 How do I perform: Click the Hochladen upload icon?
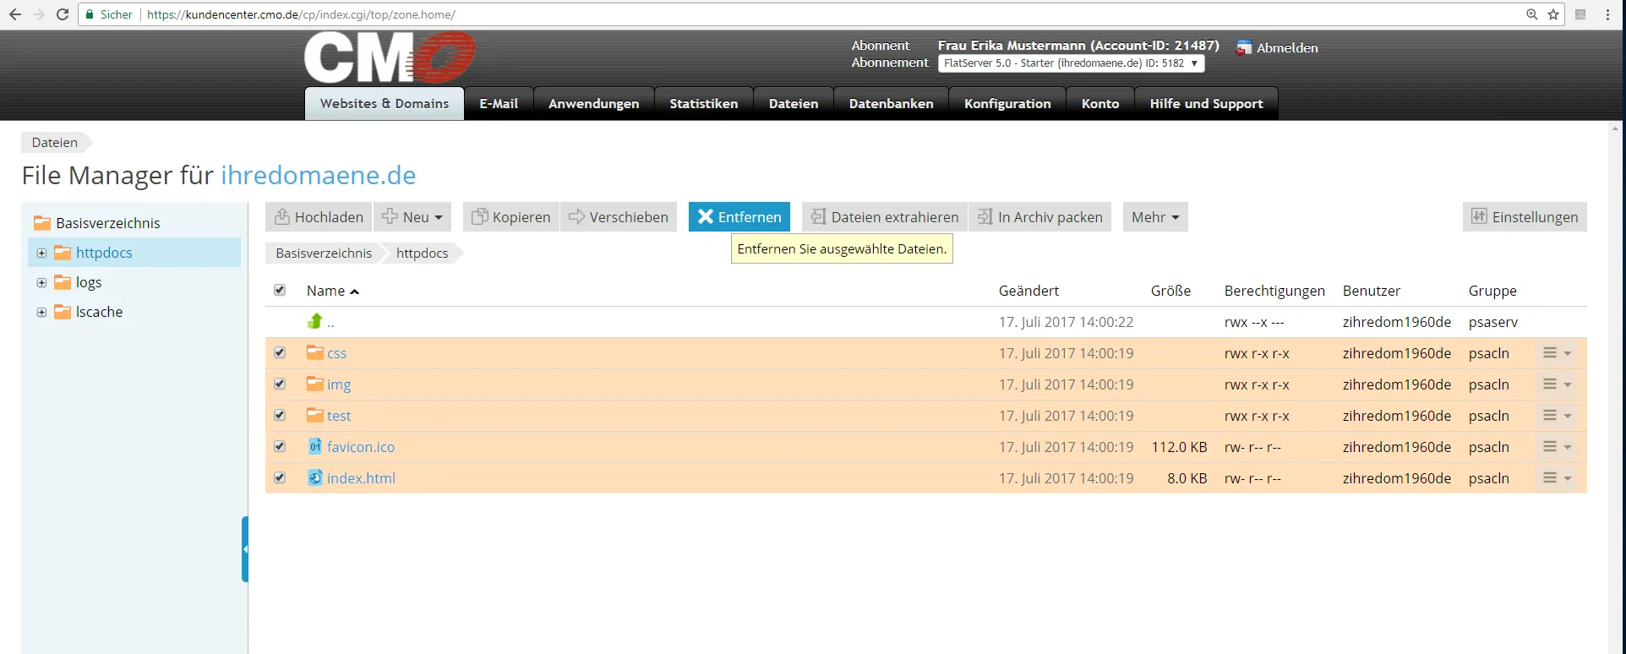click(282, 216)
